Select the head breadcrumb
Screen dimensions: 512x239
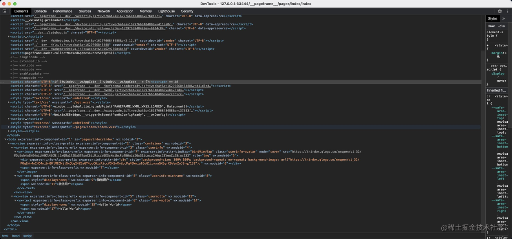(x=16, y=236)
